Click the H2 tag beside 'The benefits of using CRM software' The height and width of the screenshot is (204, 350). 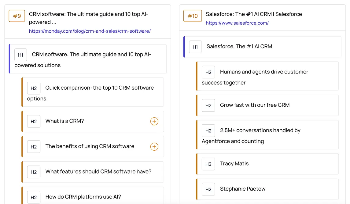[x=34, y=147]
